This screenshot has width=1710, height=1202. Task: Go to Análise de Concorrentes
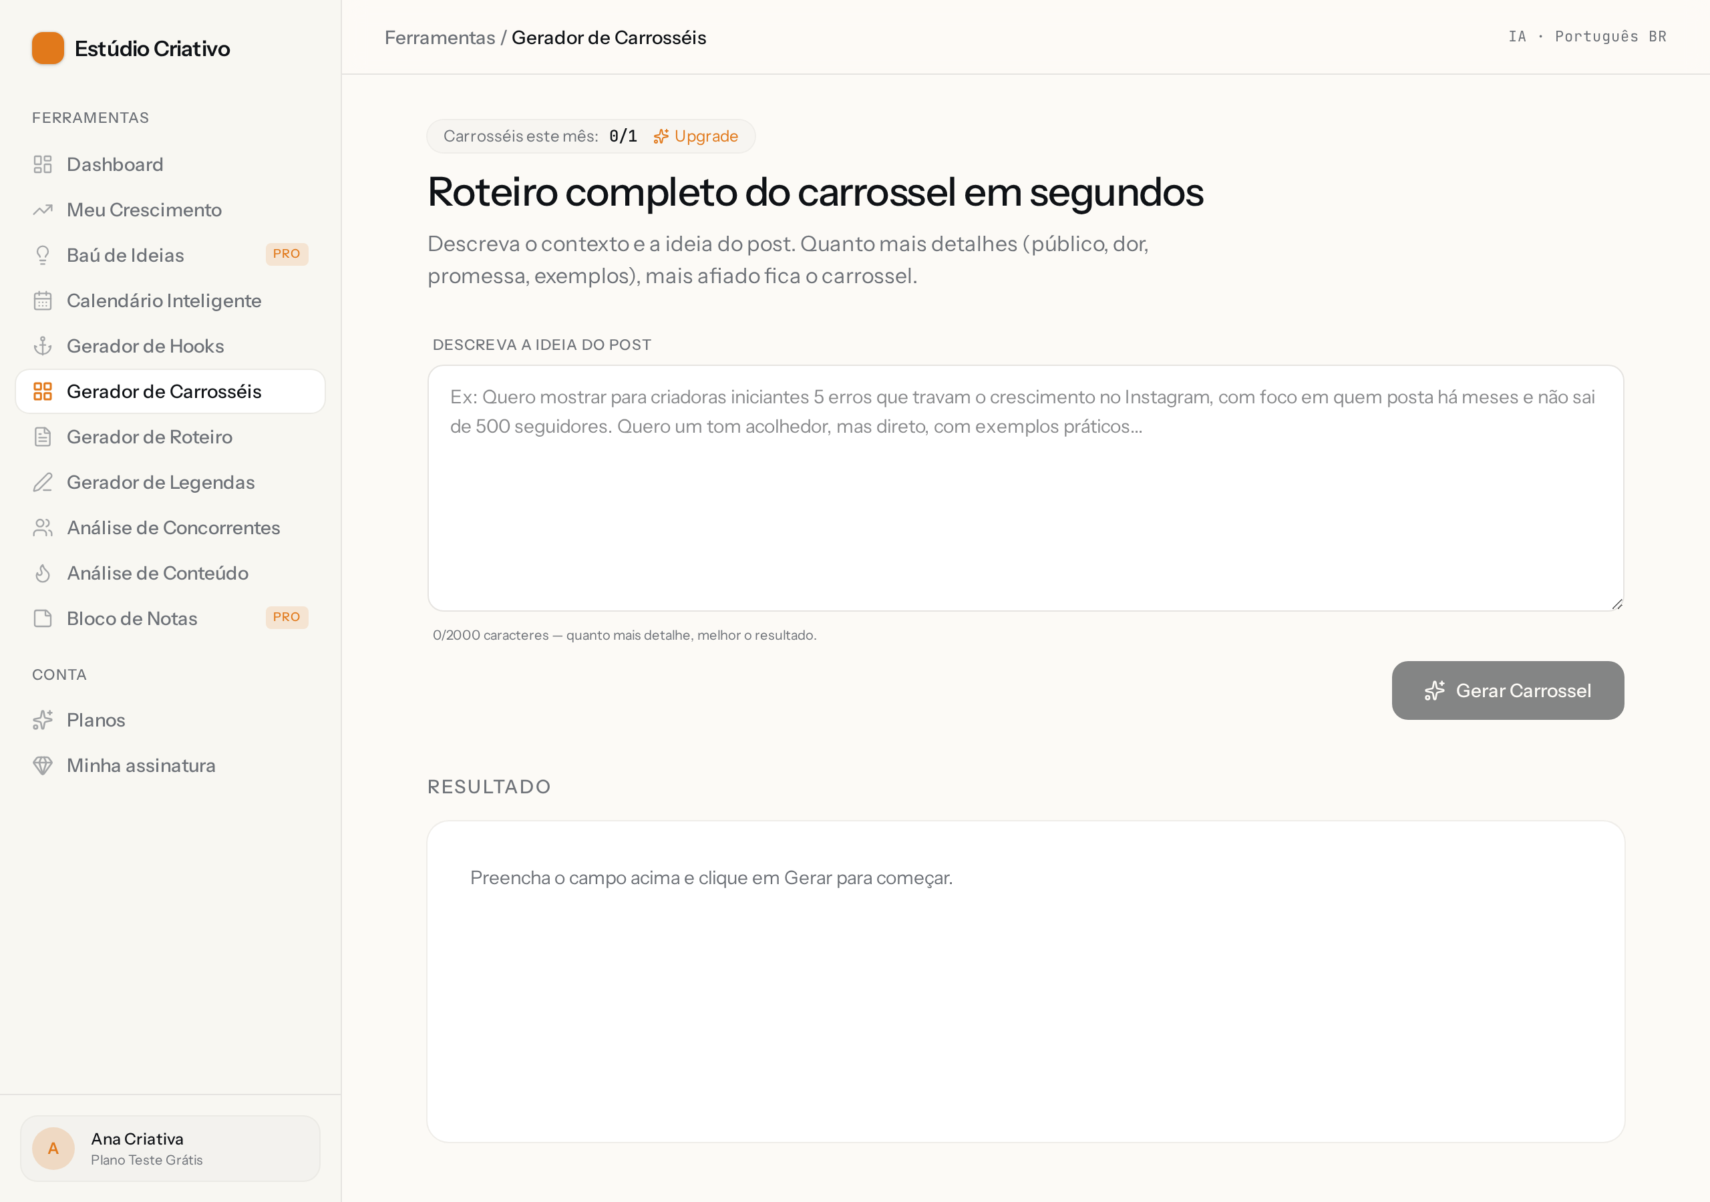(x=170, y=528)
